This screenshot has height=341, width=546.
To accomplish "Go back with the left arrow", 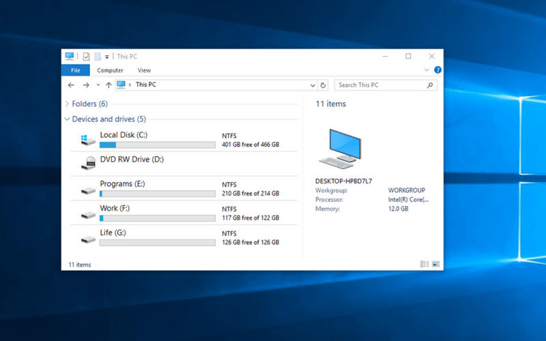I will point(71,85).
